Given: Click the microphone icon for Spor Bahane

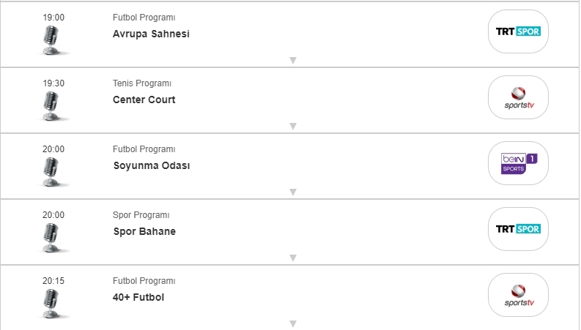Looking at the screenshot, I should coord(51,238).
